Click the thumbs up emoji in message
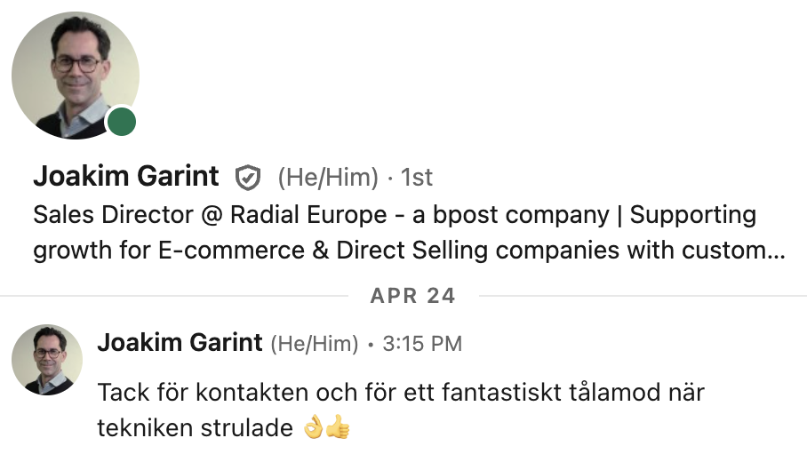This screenshot has width=807, height=462. pos(338,428)
